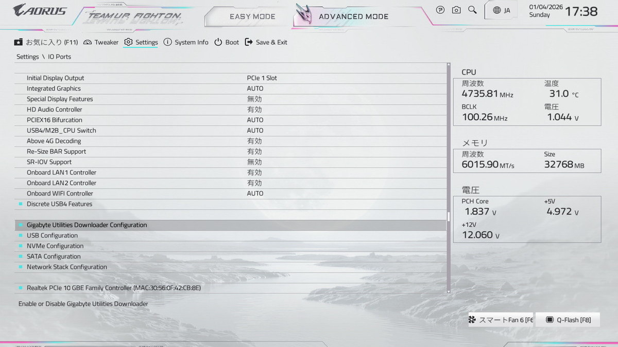Expand the USB Configuration submenu

pos(52,235)
